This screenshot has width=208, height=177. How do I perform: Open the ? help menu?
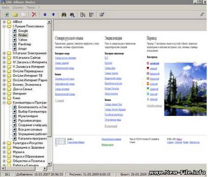[39, 7]
